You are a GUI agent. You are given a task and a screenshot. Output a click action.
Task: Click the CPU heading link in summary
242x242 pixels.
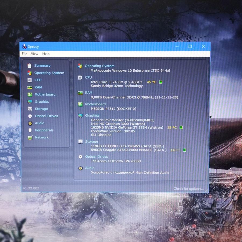tap(88, 77)
